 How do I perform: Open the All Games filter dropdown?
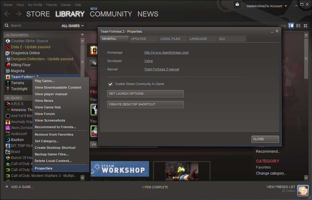(x=73, y=26)
